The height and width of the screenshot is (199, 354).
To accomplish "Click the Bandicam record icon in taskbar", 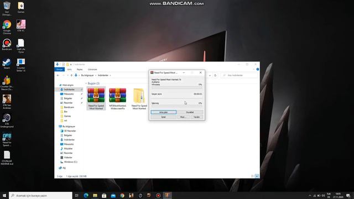I will pyautogui.click(x=158, y=195).
